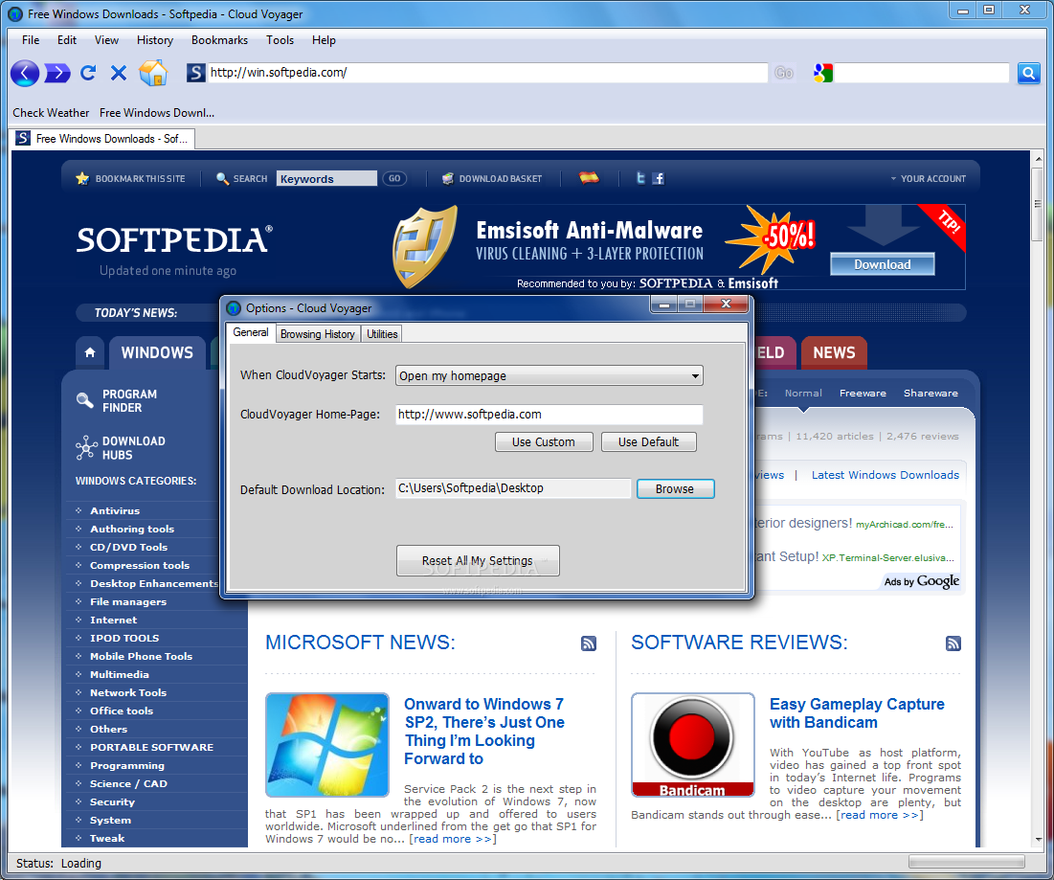This screenshot has width=1054, height=880.
Task: Click the Google search input field
Action: click(921, 73)
